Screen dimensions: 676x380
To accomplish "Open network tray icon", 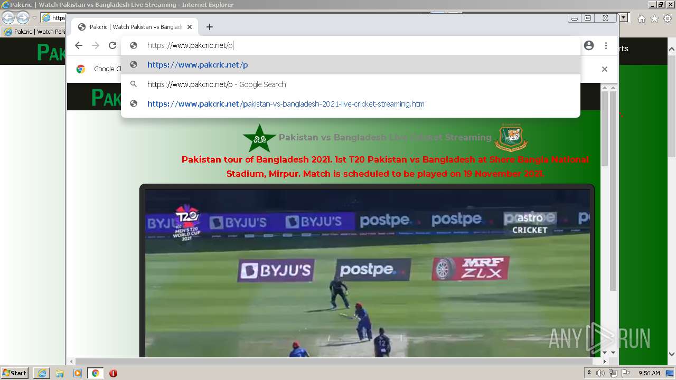I will [613, 373].
